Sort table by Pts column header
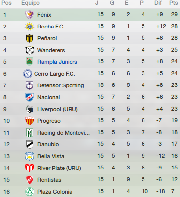The width and height of the screenshot is (180, 197). (x=174, y=3)
